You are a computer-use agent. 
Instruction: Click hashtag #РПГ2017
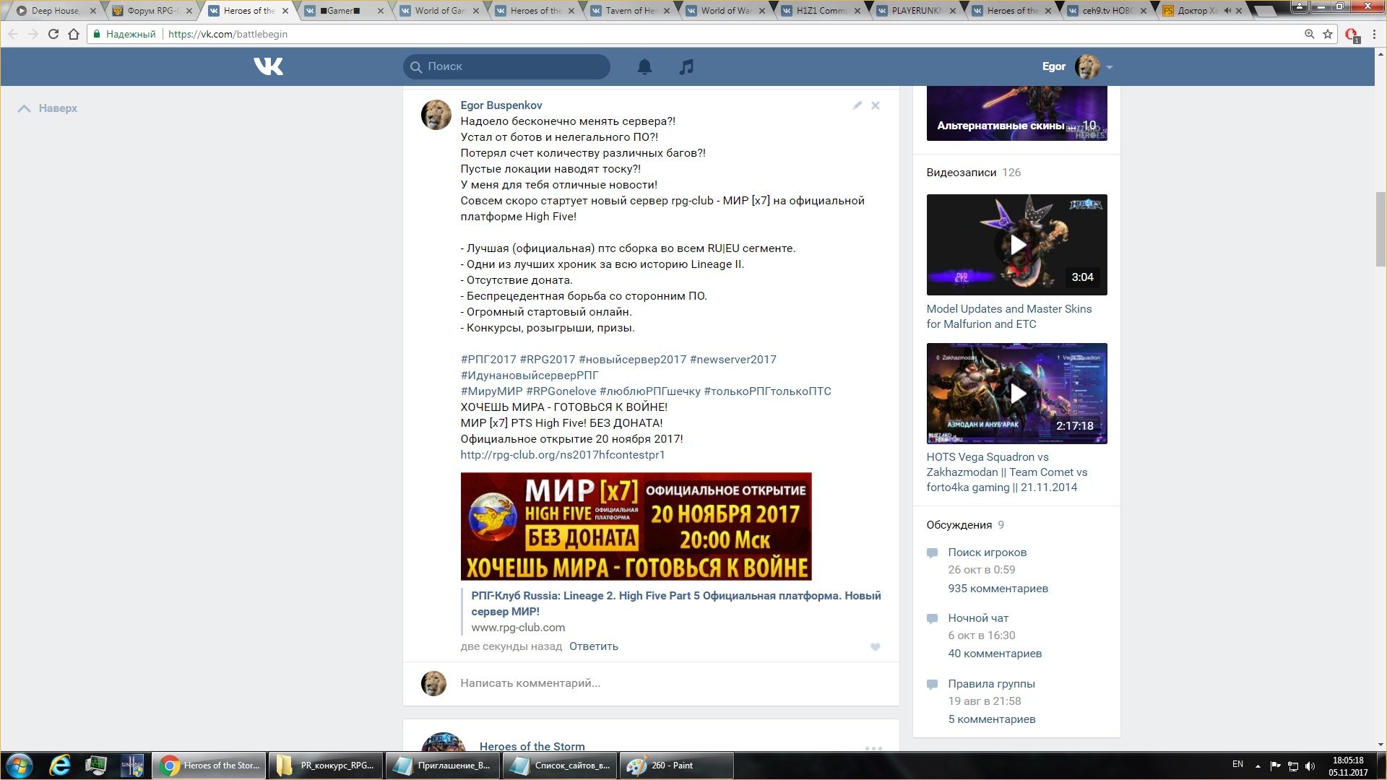(x=488, y=360)
